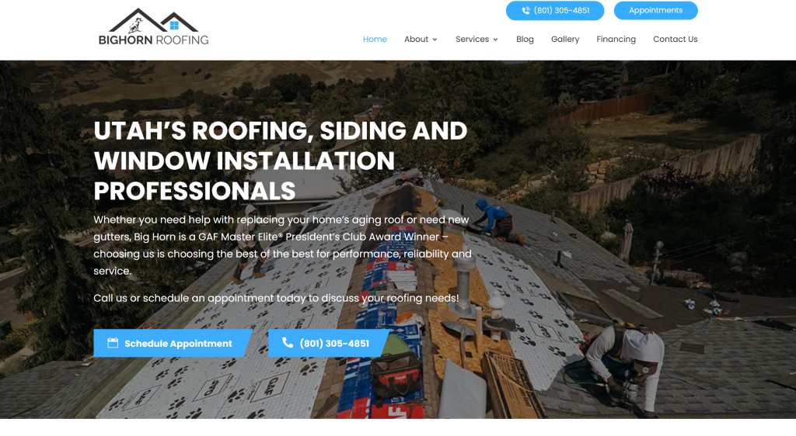Open the Contact Us page
796x436 pixels.
point(676,39)
